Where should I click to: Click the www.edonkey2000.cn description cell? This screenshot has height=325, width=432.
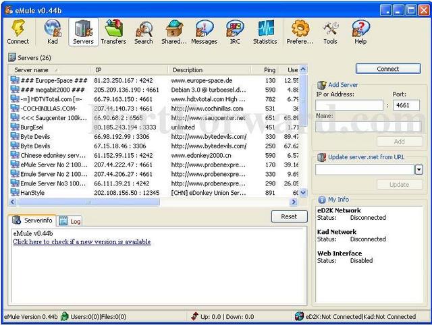pyautogui.click(x=201, y=155)
